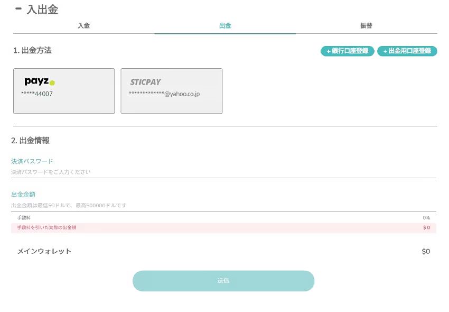
Task: Click the 決済パスワード password input field
Action: point(223,172)
